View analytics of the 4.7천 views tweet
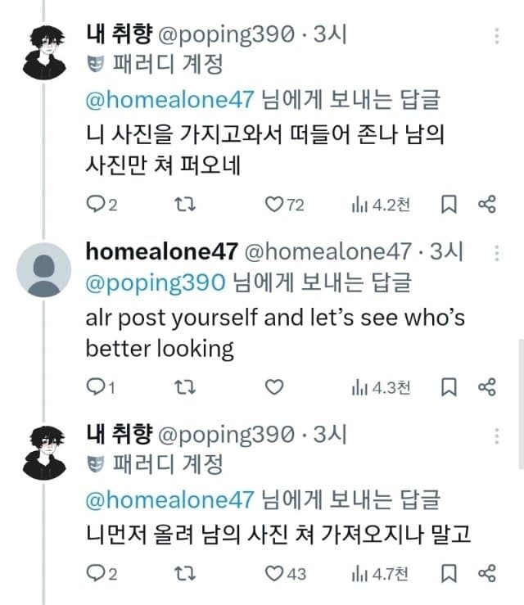Viewport: 524px width, 605px height. click(x=379, y=573)
